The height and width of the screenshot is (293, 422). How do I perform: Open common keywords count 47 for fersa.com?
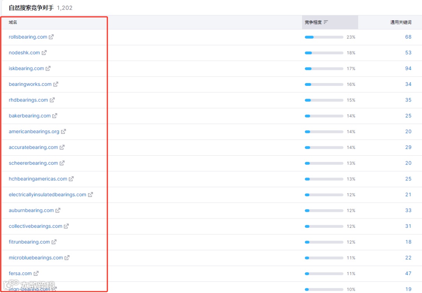tap(408, 273)
